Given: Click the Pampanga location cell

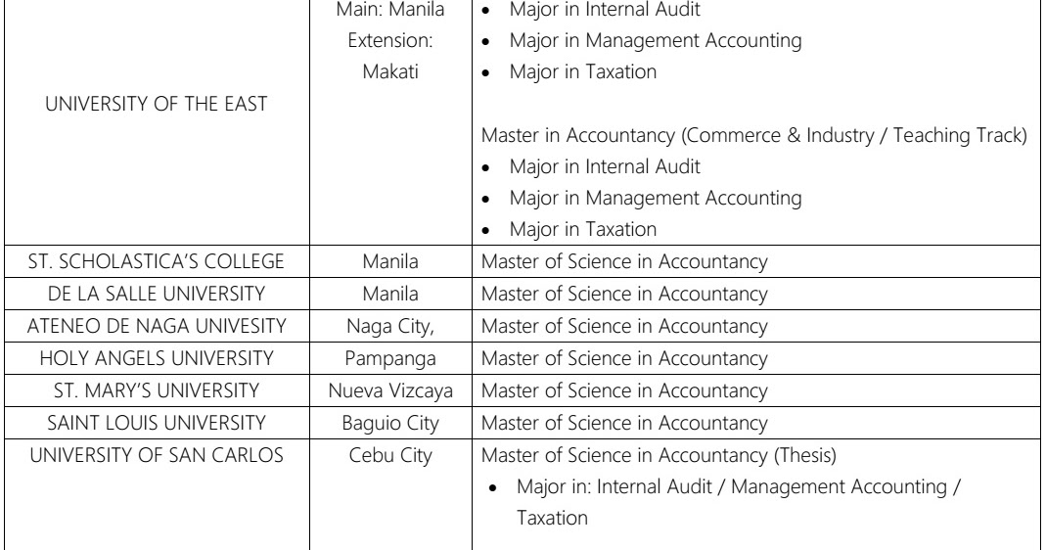Looking at the screenshot, I should [x=390, y=359].
